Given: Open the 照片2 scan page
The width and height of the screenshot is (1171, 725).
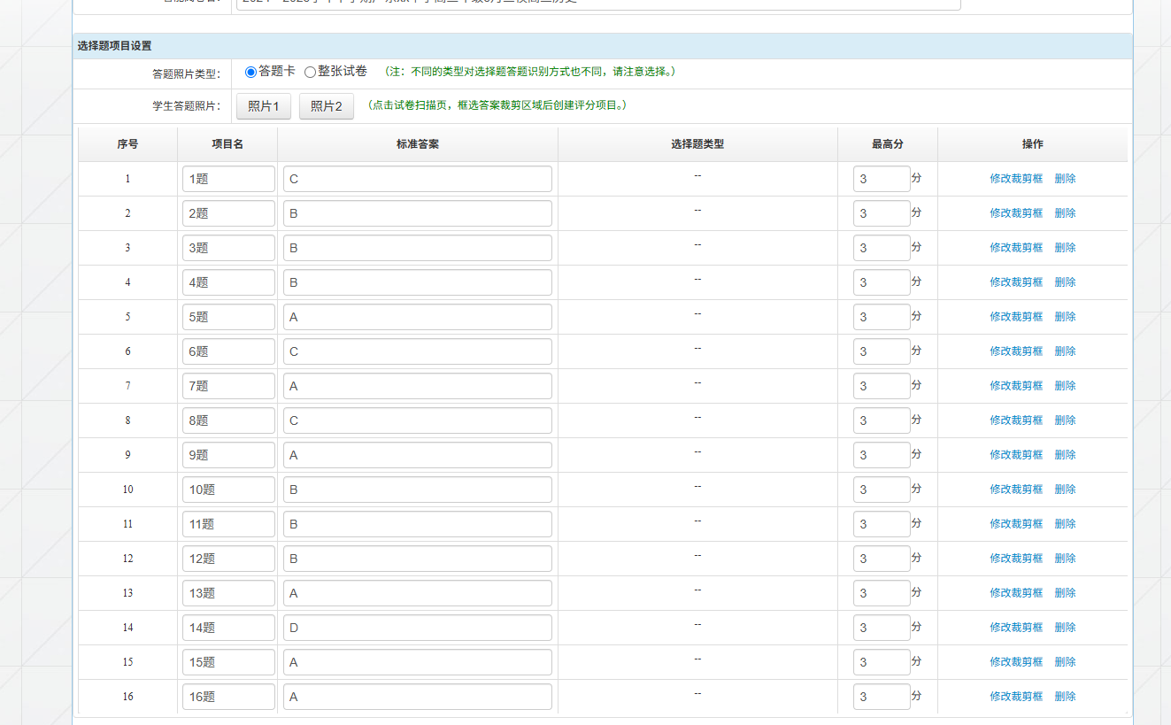Looking at the screenshot, I should coord(326,106).
